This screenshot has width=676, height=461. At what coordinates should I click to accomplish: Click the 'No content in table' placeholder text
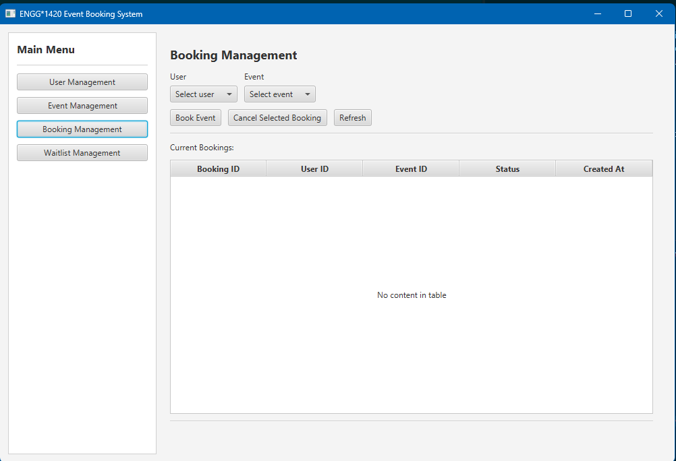pos(412,295)
